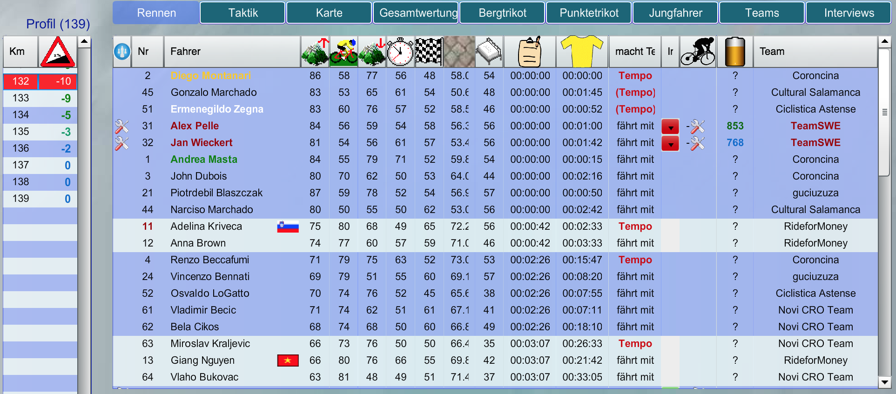The width and height of the screenshot is (896, 394).
Task: Open the red dropdown in Alex Pelle's row
Action: (670, 127)
